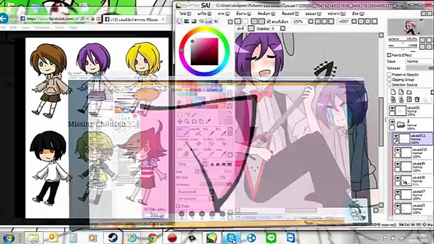
Task: Click the Deselect icon in SAI toolbar
Action: pos(254,21)
